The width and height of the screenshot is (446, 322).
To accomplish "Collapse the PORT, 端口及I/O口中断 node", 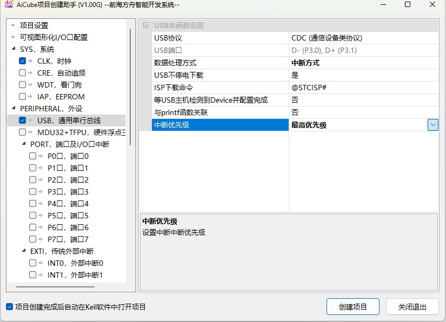I will (24, 144).
